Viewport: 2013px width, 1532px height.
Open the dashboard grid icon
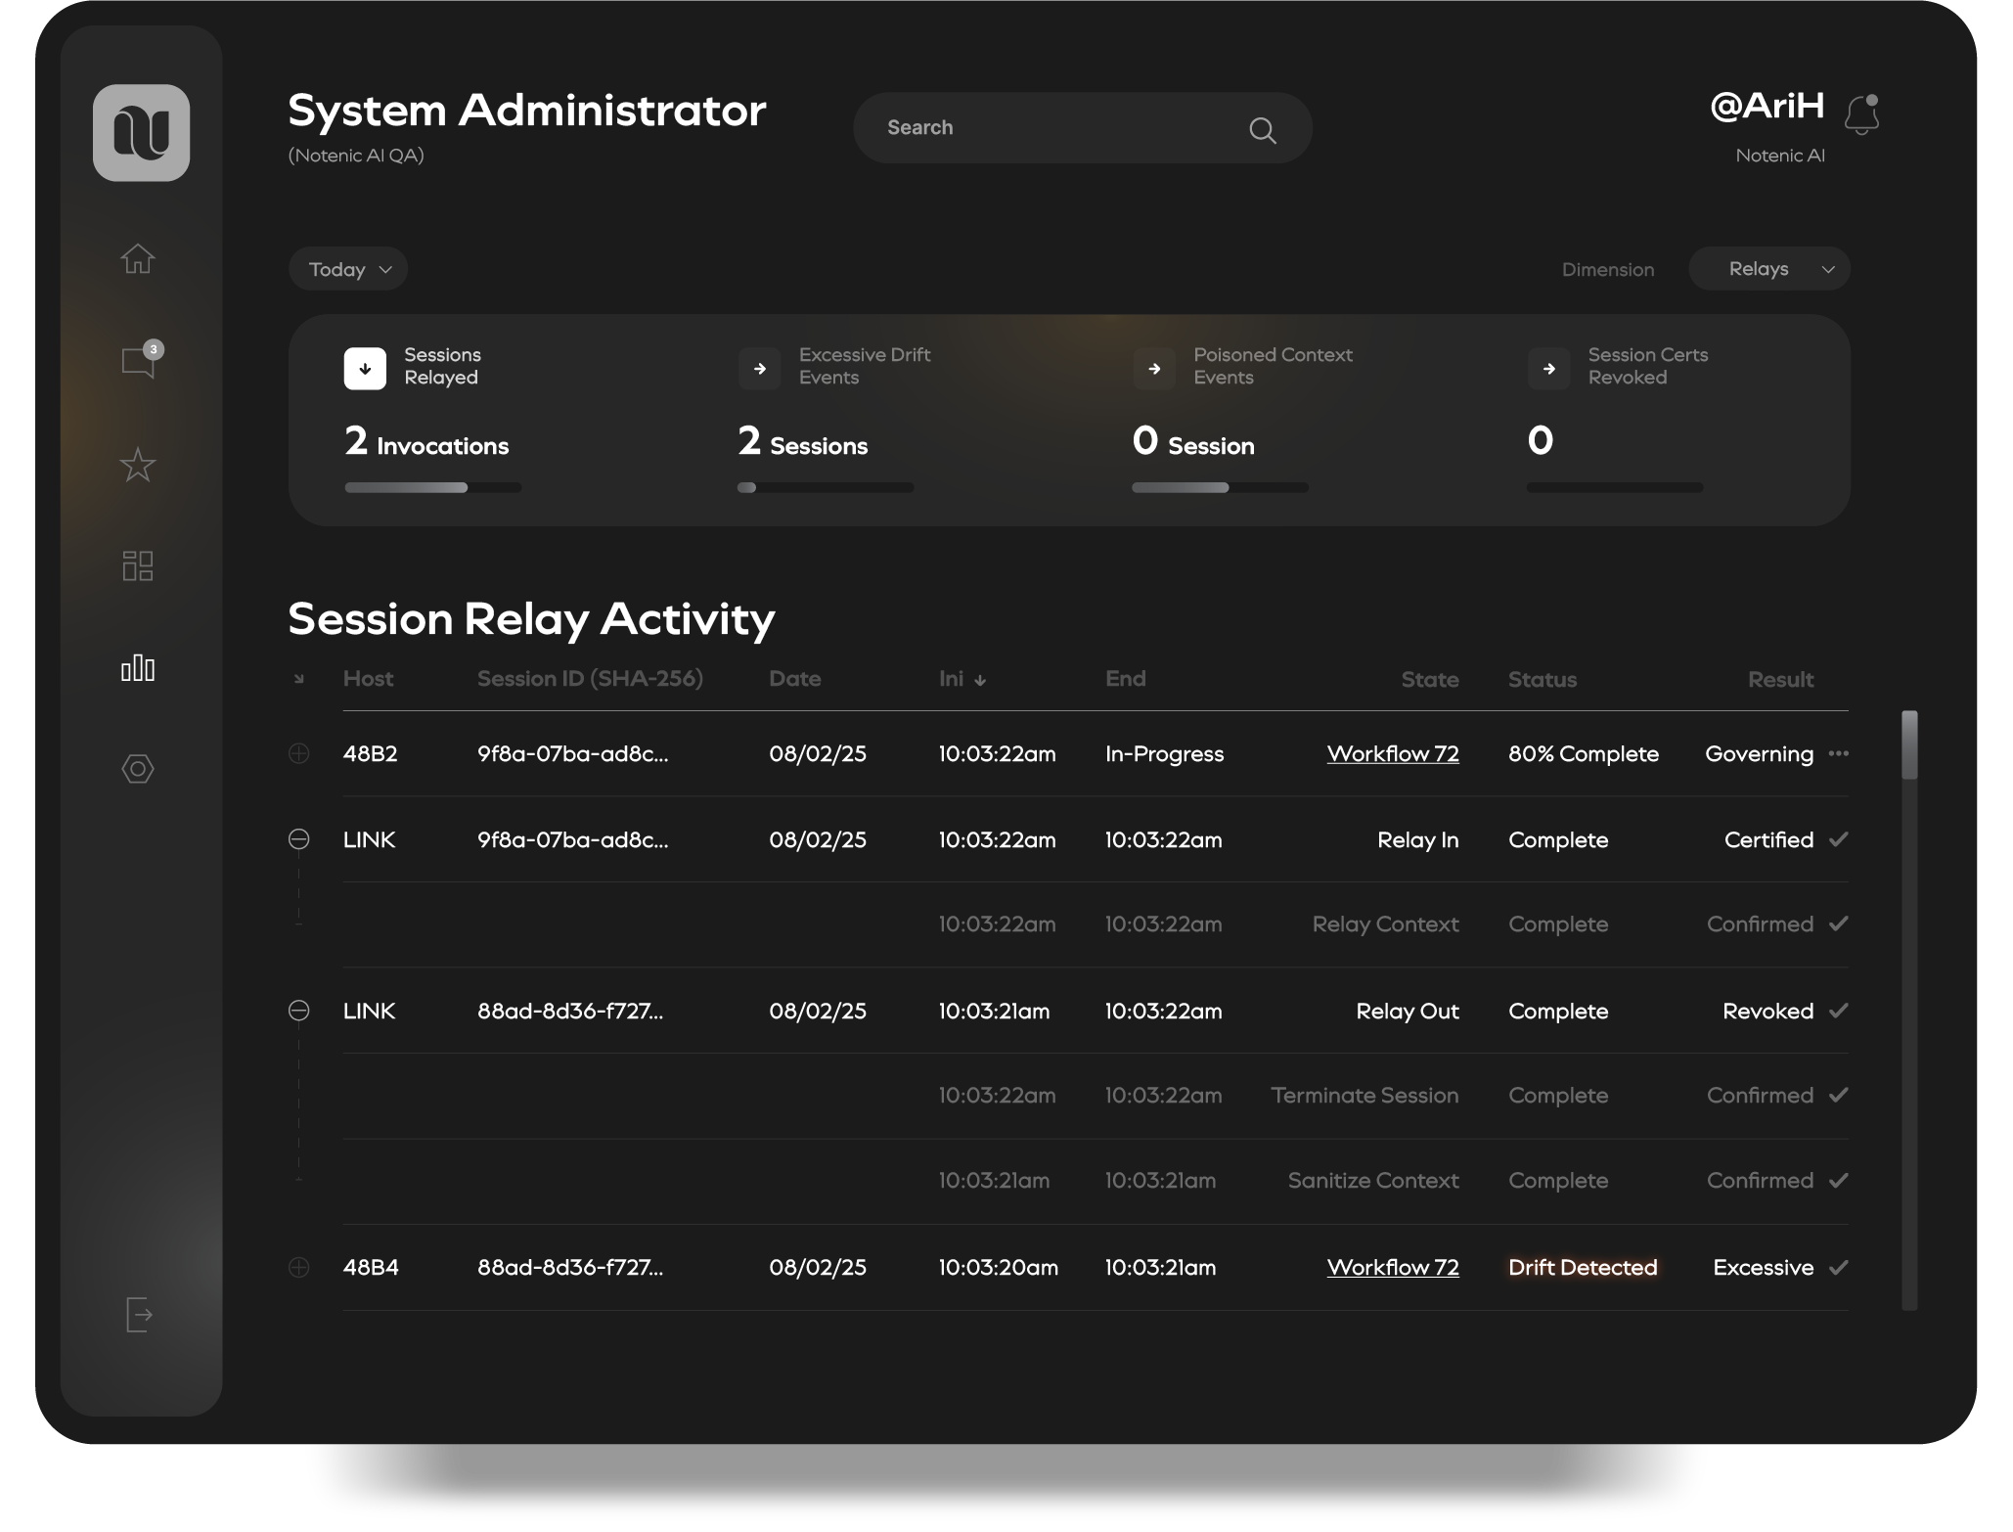[138, 565]
